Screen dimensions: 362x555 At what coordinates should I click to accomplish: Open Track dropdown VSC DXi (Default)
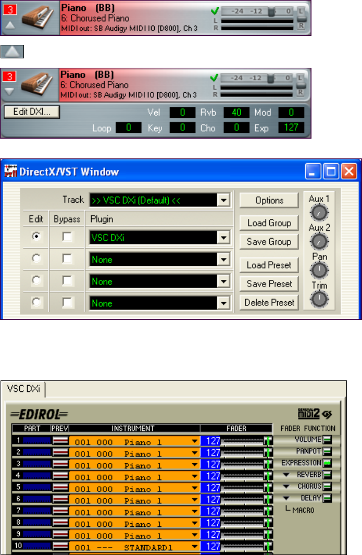(223, 200)
